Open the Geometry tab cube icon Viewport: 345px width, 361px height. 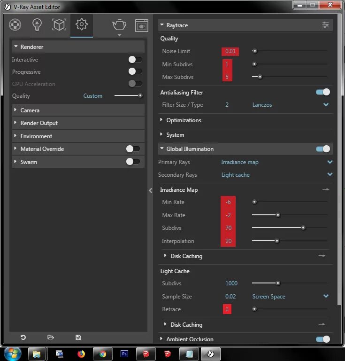coord(59,24)
